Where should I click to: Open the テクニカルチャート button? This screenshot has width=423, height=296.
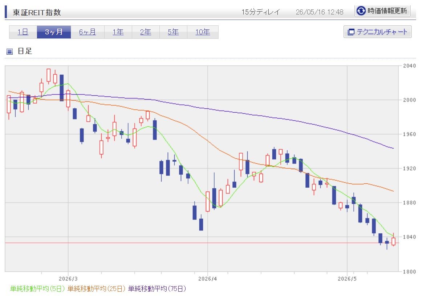(377, 32)
